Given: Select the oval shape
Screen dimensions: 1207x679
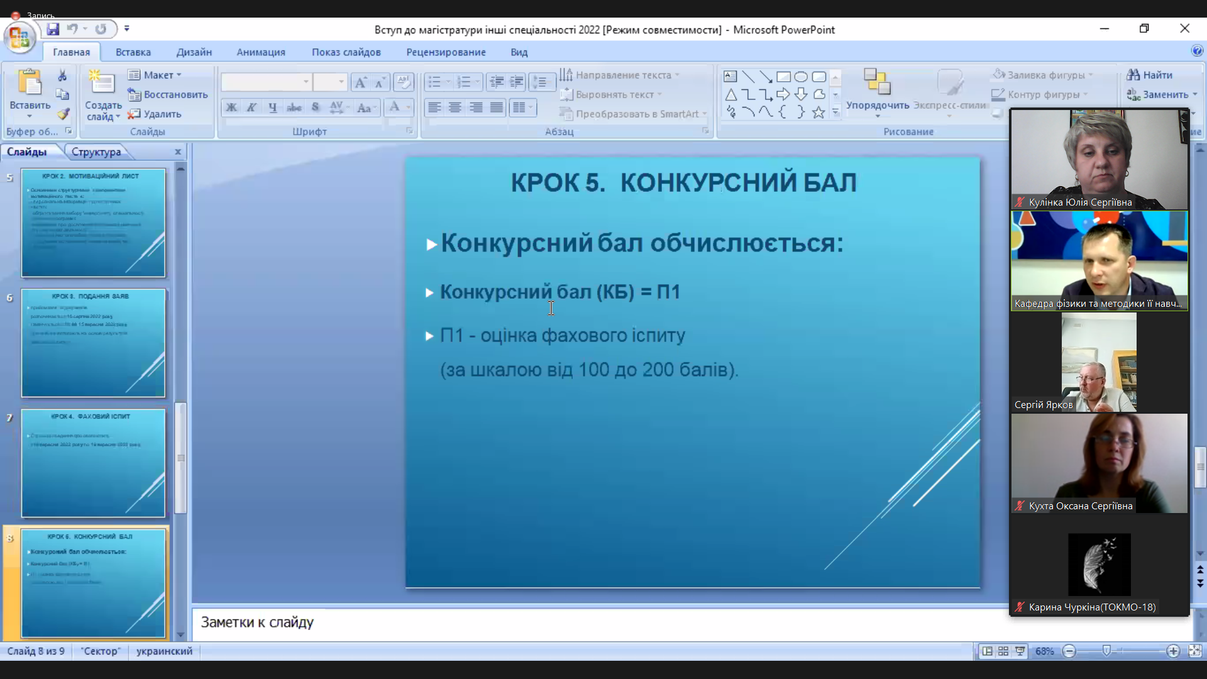Looking at the screenshot, I should [x=801, y=77].
